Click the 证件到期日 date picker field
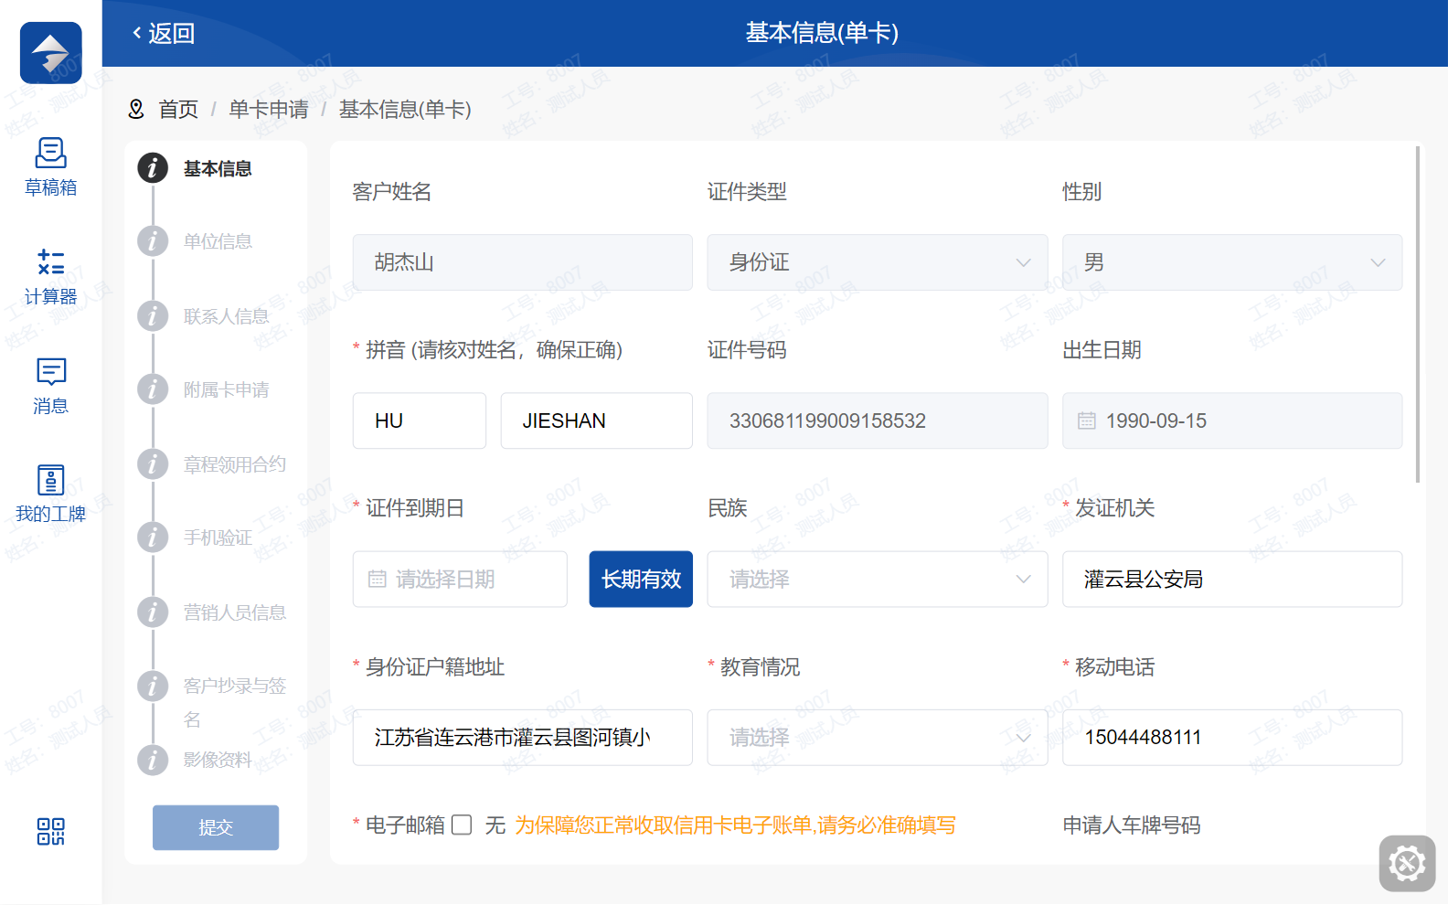This screenshot has height=905, width=1448. 460,579
